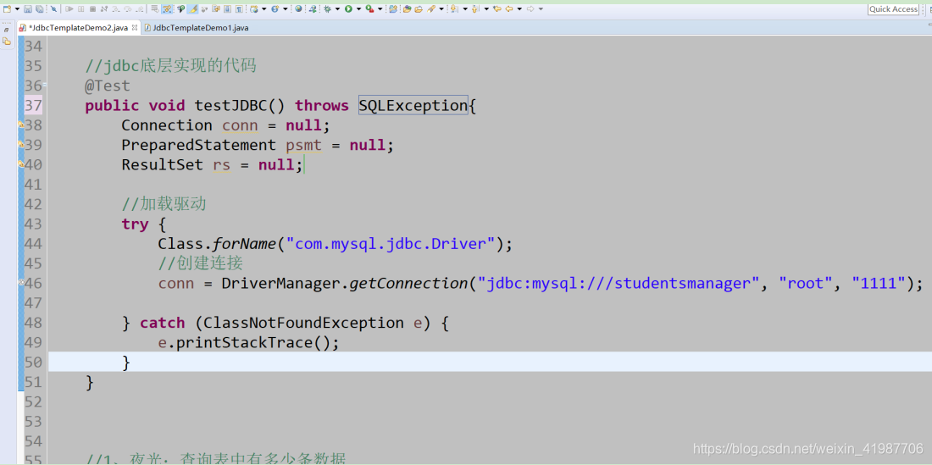Image resolution: width=932 pixels, height=465 pixels.
Task: Click the warning marker on line 38
Action: click(21, 125)
